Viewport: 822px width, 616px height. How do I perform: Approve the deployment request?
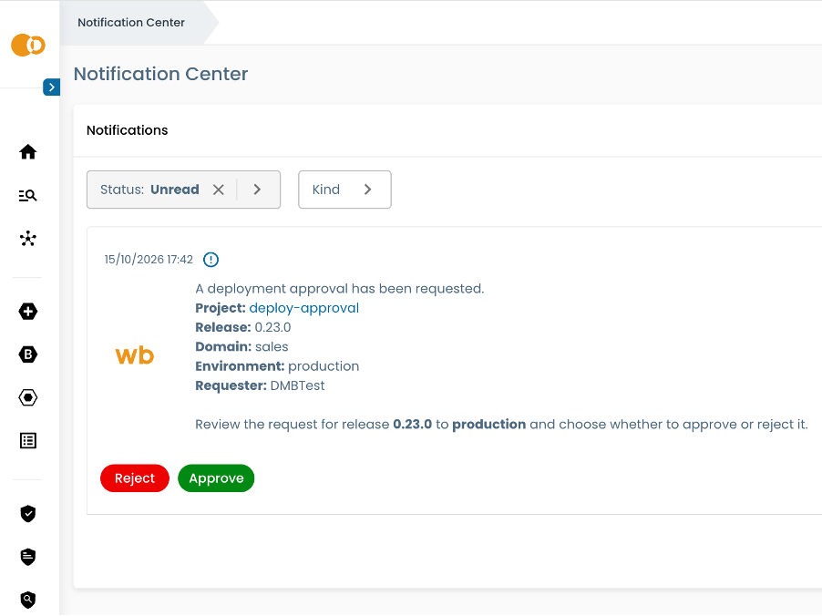pos(216,478)
